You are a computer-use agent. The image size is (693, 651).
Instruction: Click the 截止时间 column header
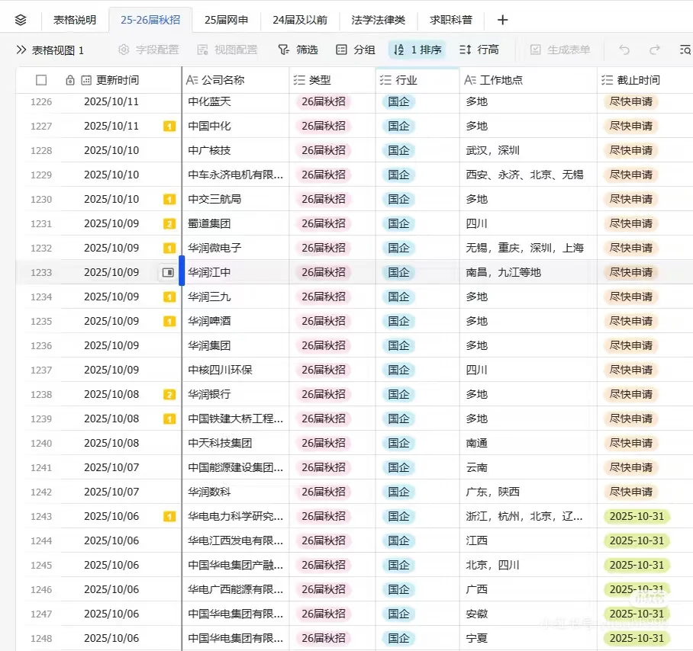[x=645, y=80]
